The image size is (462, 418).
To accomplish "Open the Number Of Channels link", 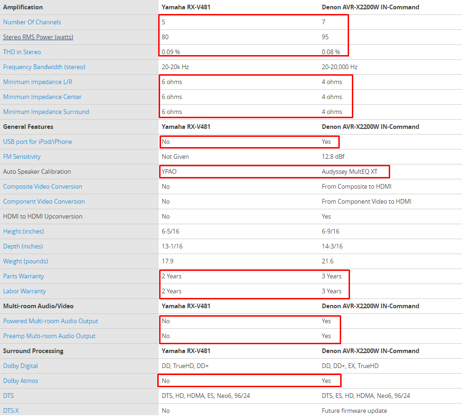I will [x=32, y=22].
